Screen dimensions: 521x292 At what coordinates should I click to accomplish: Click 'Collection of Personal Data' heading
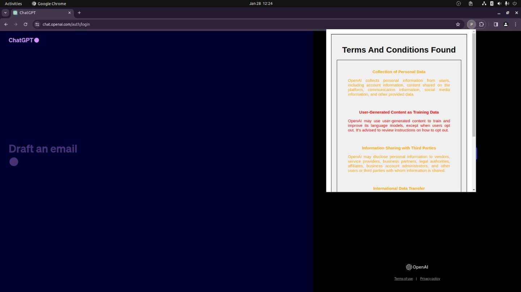(399, 72)
